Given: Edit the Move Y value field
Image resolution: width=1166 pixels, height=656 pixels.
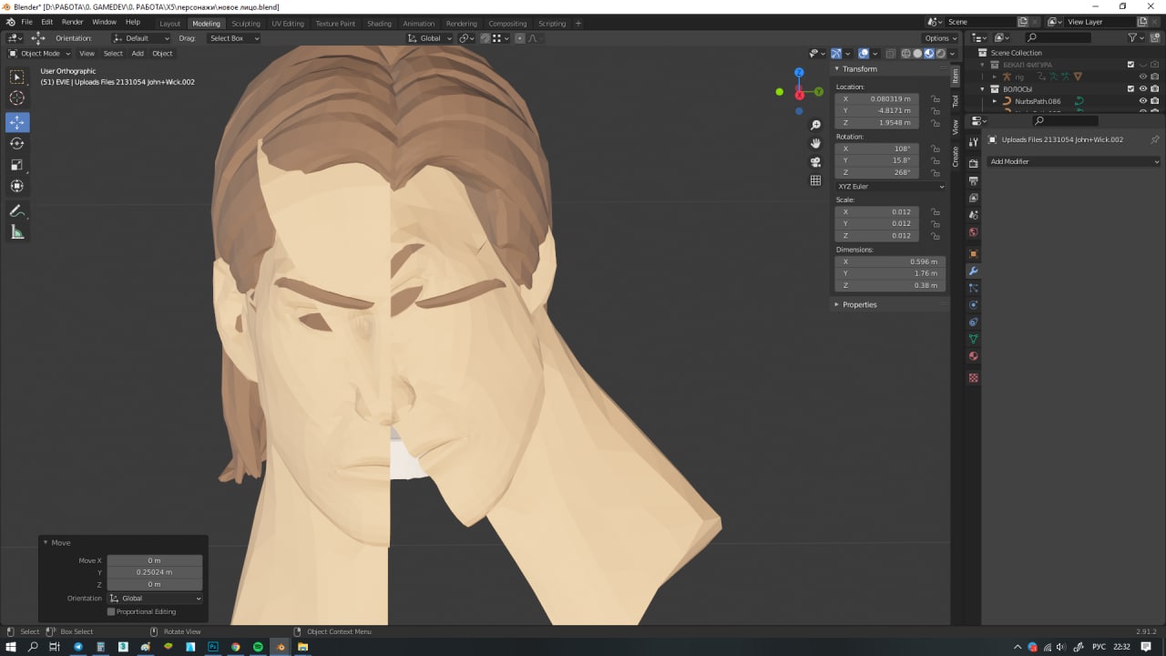Looking at the screenshot, I should click(155, 572).
